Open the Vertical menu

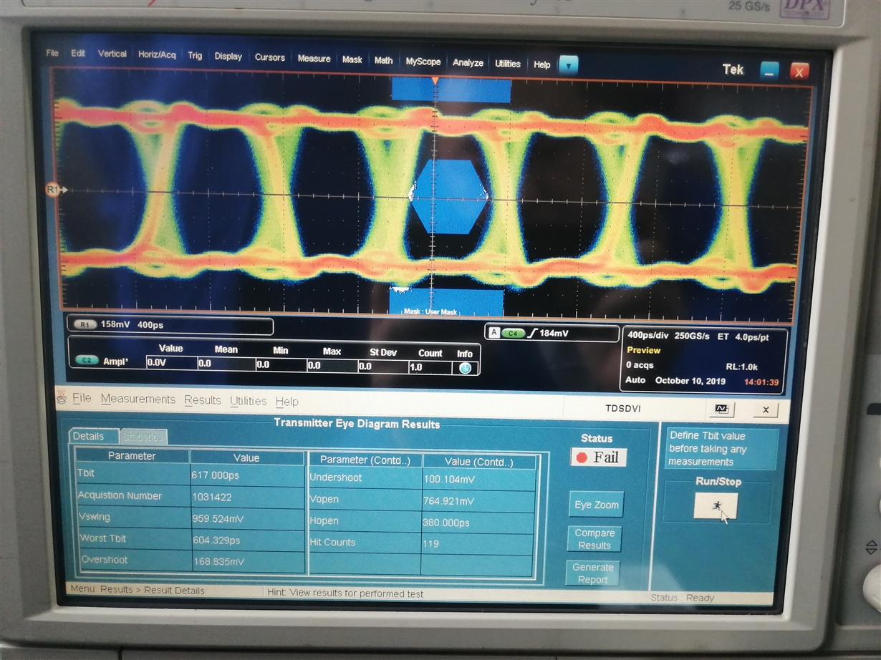(x=112, y=54)
